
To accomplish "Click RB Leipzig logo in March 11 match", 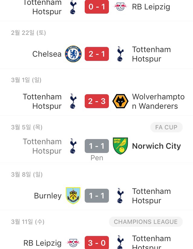I will click(73, 243).
